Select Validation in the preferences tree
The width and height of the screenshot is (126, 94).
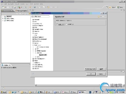tap(37, 63)
